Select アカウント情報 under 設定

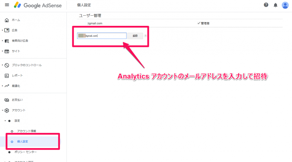click(27, 131)
